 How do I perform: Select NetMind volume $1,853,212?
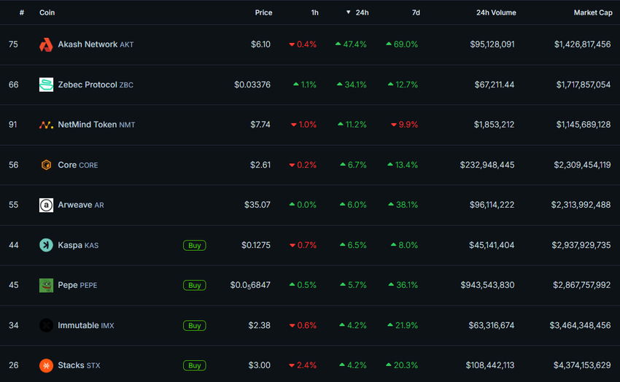point(495,125)
